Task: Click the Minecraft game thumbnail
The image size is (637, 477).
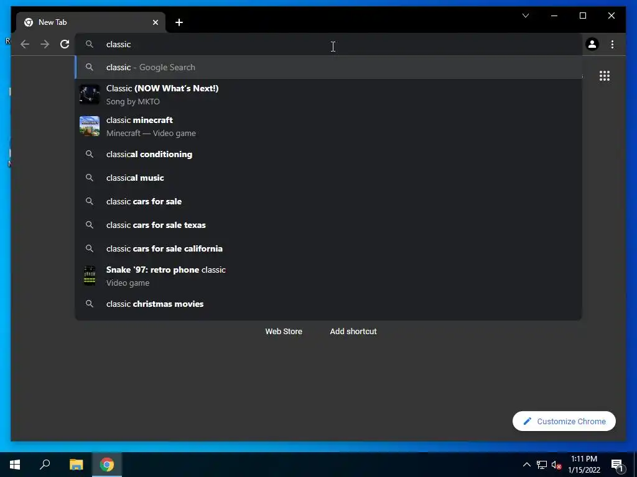Action: click(x=90, y=126)
